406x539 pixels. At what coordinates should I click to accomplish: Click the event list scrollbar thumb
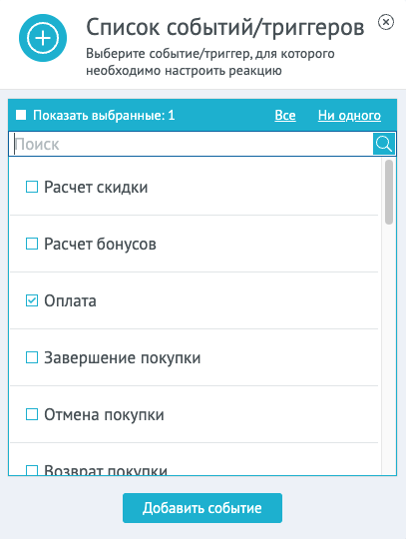tap(389, 193)
